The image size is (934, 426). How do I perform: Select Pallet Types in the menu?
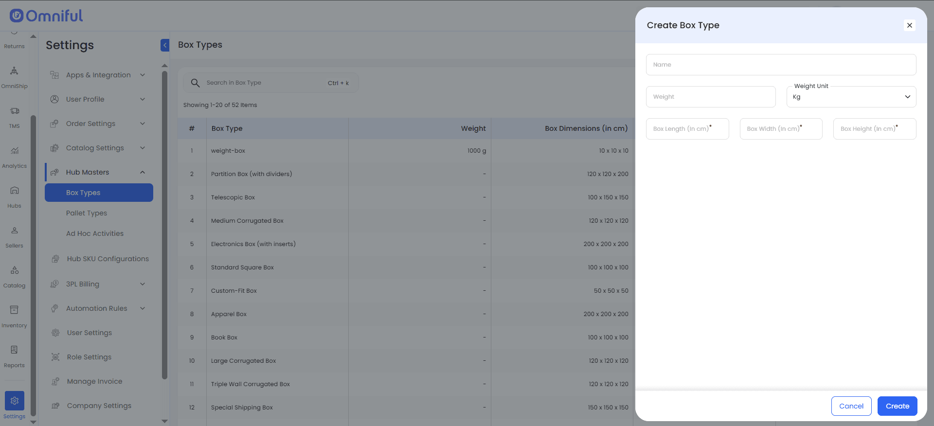pyautogui.click(x=87, y=213)
